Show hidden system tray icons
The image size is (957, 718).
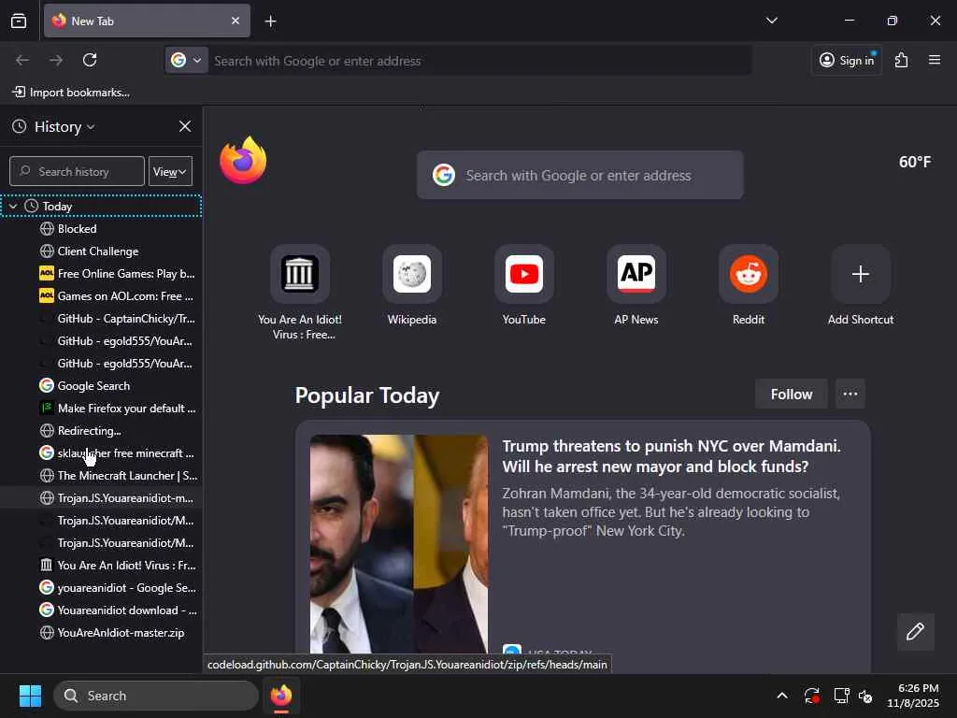pyautogui.click(x=782, y=696)
